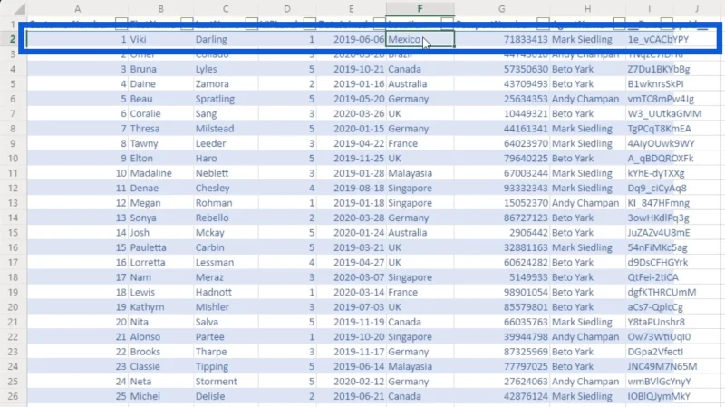Select the first name cell Bruna

tap(161, 69)
